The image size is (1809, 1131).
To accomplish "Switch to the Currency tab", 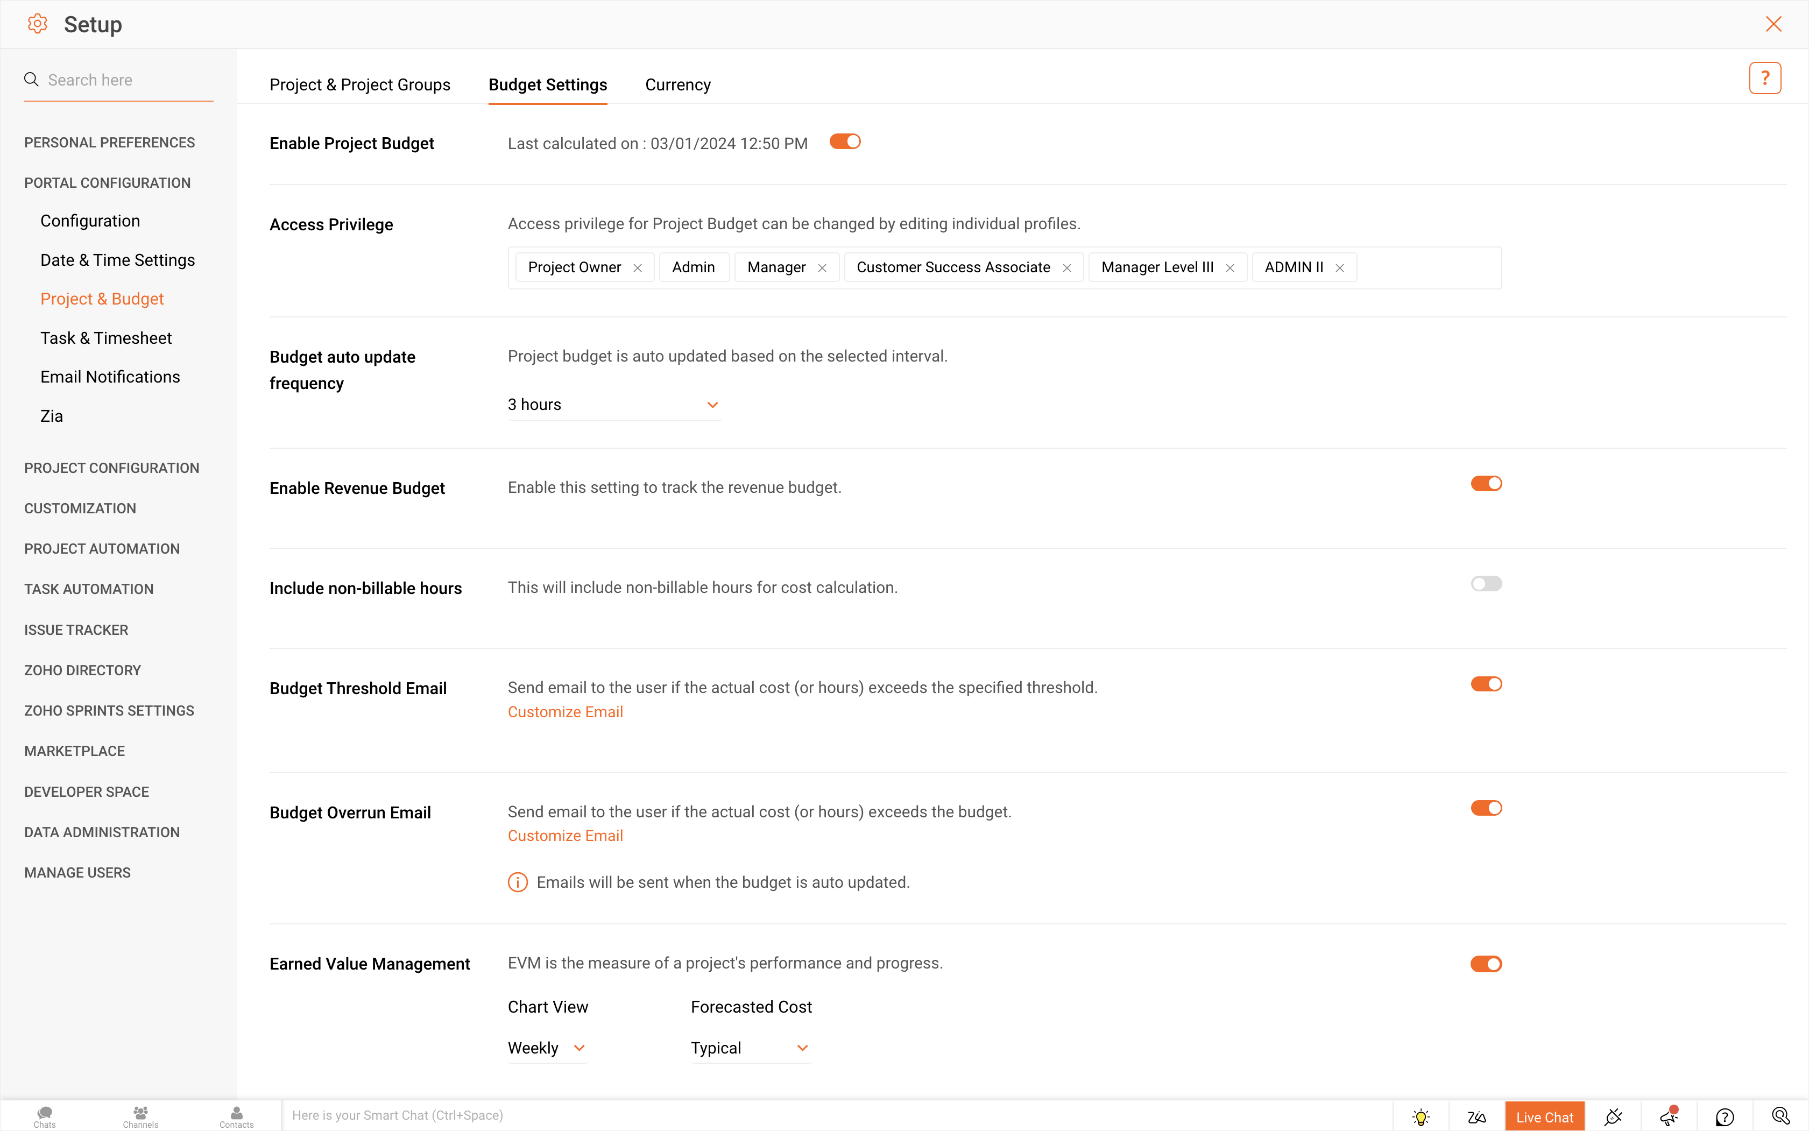I will click(x=677, y=84).
